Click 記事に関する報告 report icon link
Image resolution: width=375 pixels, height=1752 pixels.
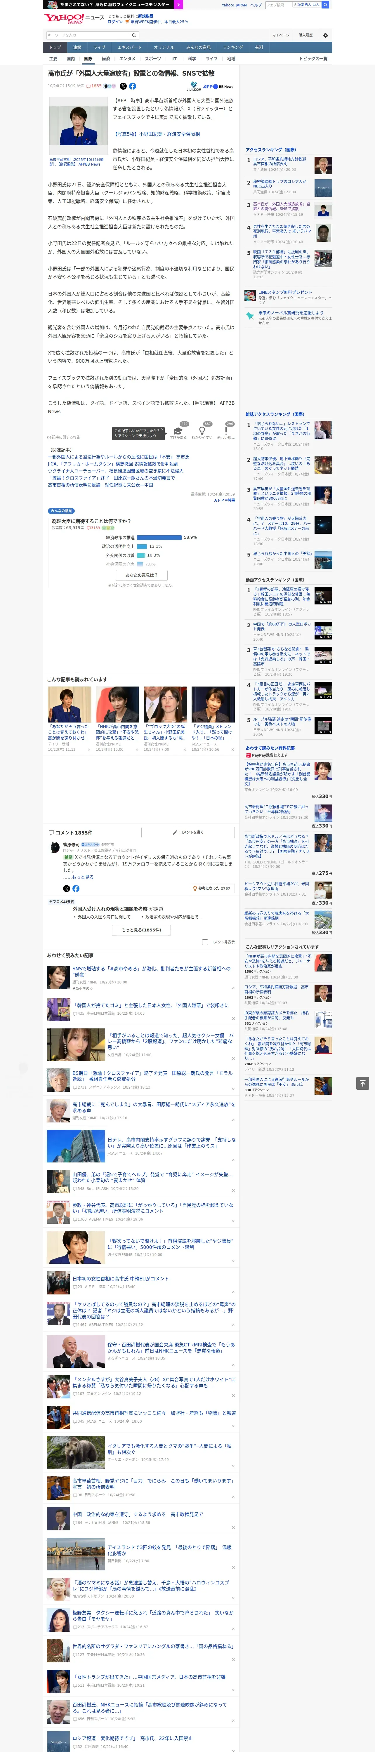point(64,437)
